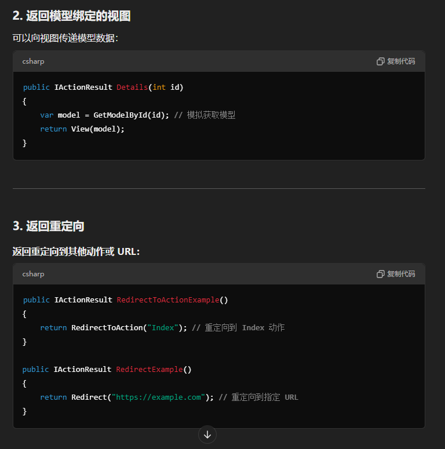445x449 pixels.
Task: Click the bold text 返回重定向到其他动作或 URL
Action: pos(76,251)
